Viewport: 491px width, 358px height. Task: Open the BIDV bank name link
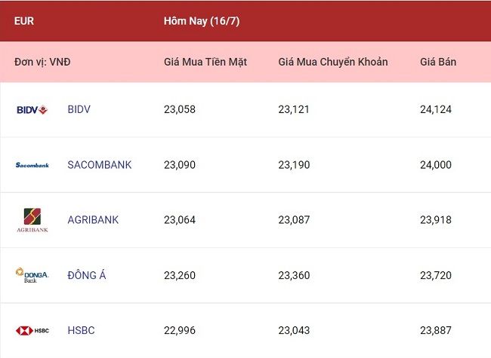tap(79, 109)
